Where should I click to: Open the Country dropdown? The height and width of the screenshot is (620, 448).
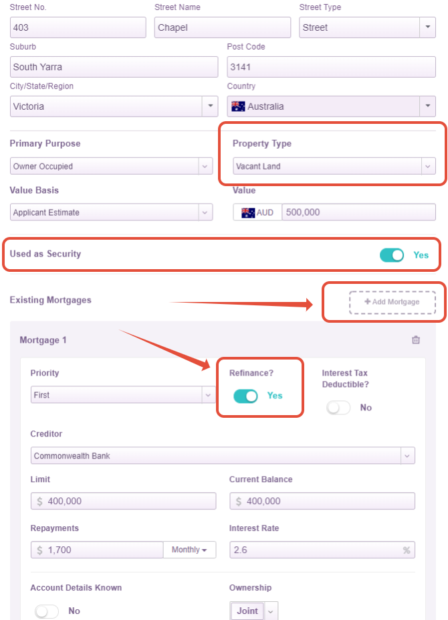point(427,106)
